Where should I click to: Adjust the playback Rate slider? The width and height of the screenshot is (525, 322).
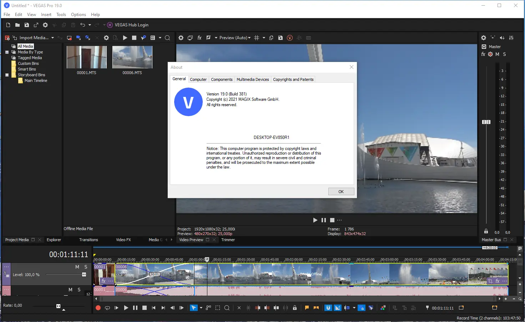[x=58, y=306]
